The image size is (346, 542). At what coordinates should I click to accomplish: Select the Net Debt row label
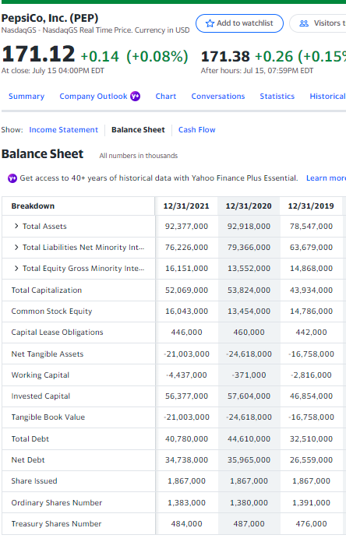click(x=28, y=460)
